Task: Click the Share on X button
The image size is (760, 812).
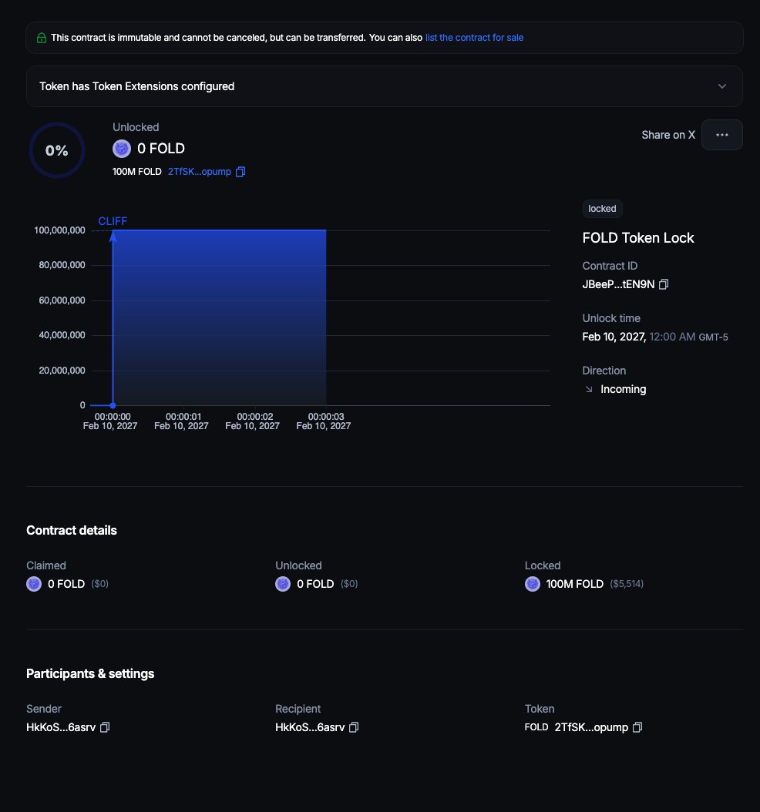Action: 668,134
